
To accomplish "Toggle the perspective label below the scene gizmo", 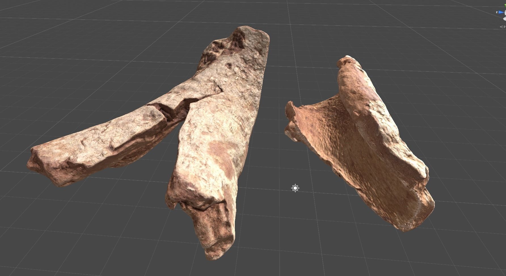I will [x=503, y=27].
